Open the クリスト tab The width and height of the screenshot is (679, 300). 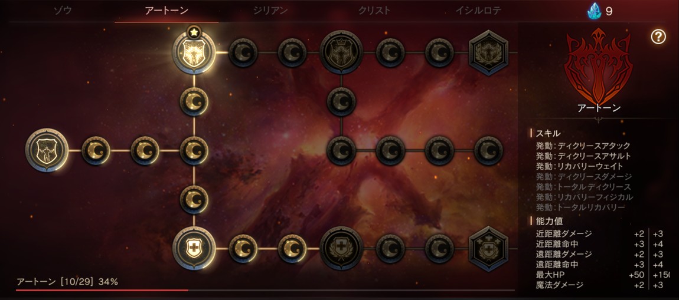click(374, 11)
